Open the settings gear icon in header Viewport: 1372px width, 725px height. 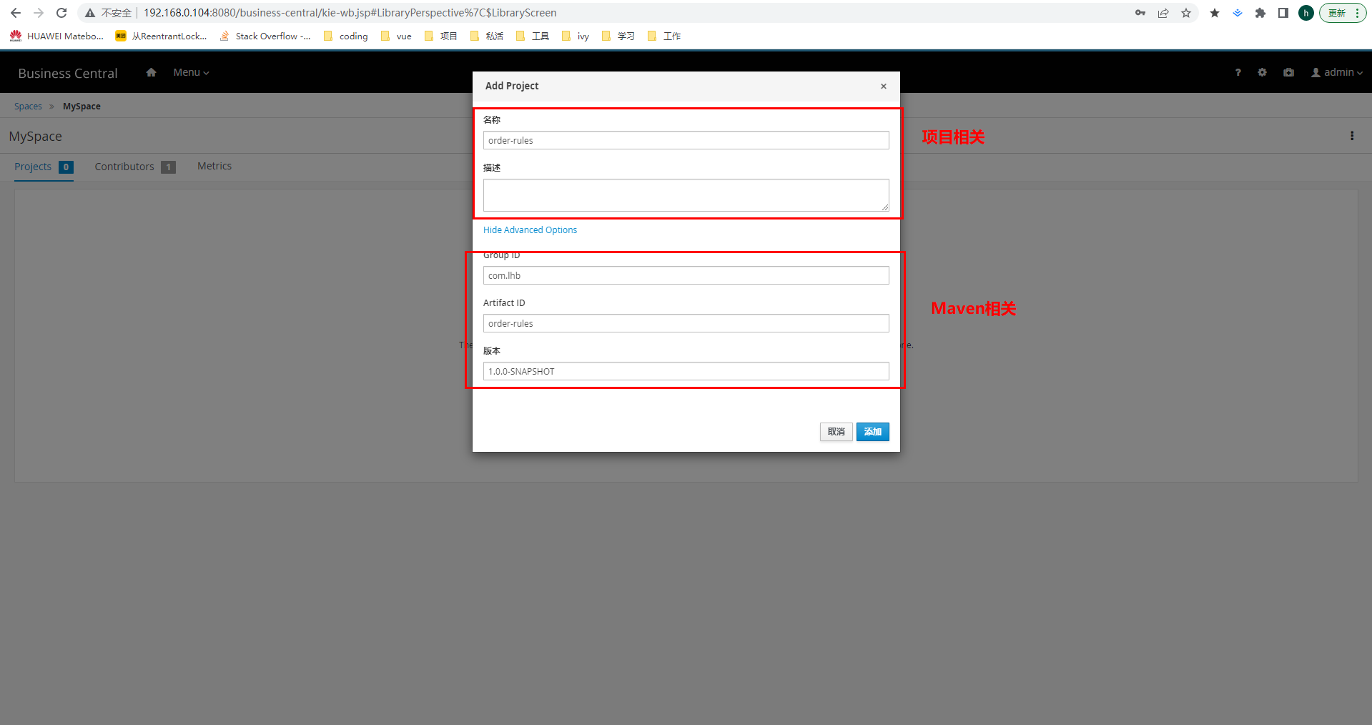click(x=1262, y=72)
